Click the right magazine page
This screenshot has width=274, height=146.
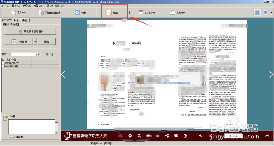pyautogui.click(x=207, y=75)
